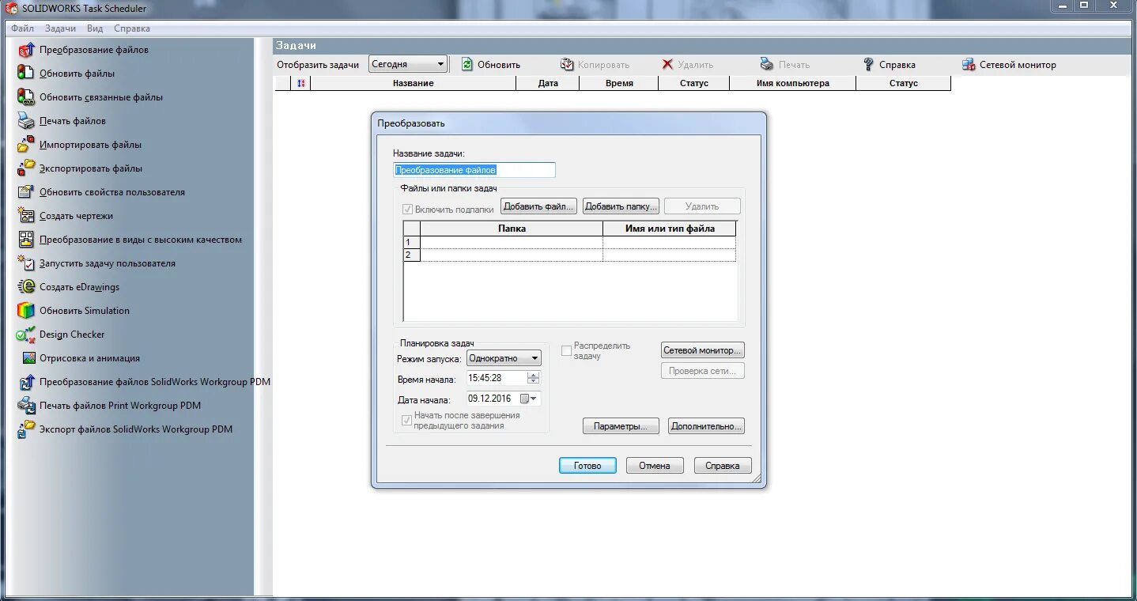Click the Название задачи text field
1137x601 pixels.
point(474,170)
